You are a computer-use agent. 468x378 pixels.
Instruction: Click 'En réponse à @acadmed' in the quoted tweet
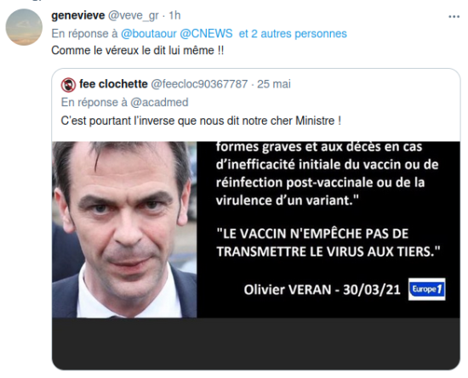(x=125, y=103)
